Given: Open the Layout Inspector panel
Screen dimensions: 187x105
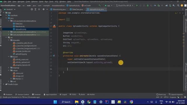Looking at the screenshot, I should tap(176, 94).
